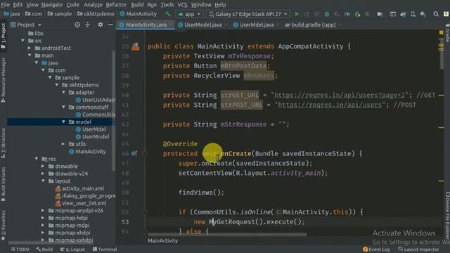Image resolution: width=450 pixels, height=253 pixels.
Task: Collapse the adapter package
Action: pyautogui.click(x=63, y=92)
